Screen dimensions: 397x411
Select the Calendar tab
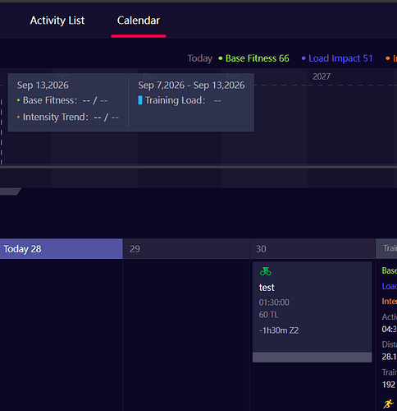point(139,21)
